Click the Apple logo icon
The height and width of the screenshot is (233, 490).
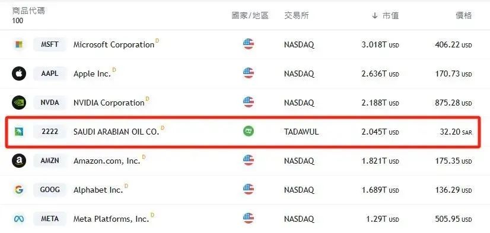click(19, 74)
